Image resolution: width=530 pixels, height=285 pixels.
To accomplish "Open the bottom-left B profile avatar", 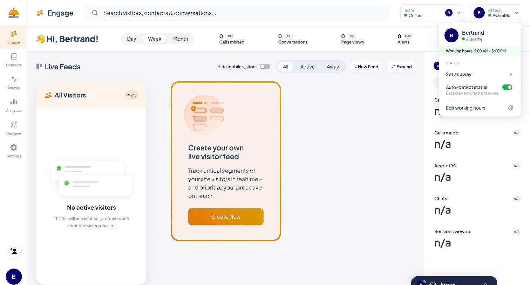I will tap(14, 277).
